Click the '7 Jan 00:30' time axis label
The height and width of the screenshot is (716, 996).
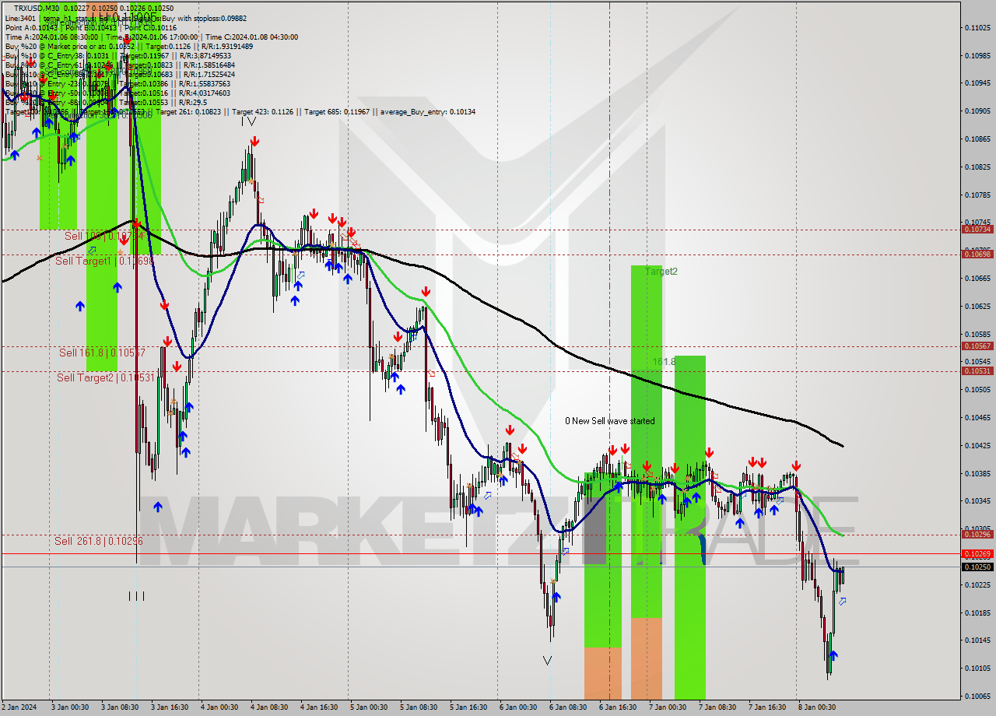pos(667,707)
